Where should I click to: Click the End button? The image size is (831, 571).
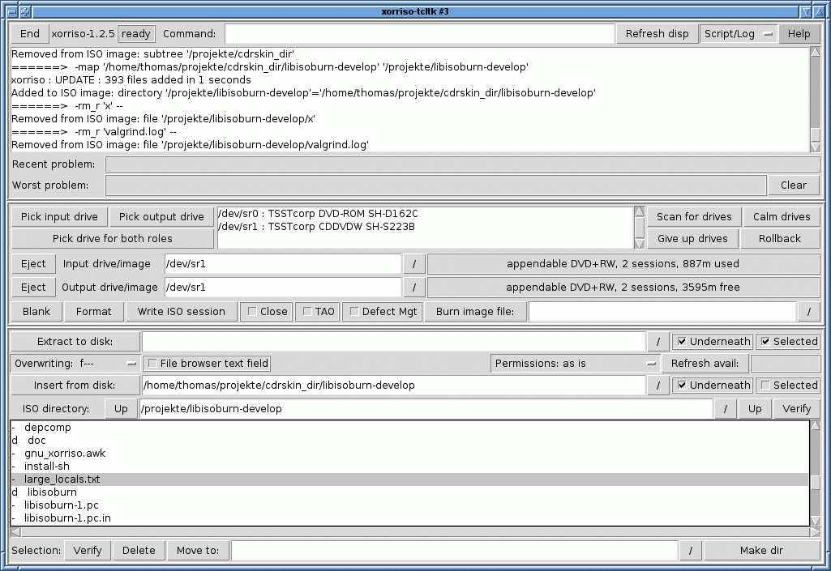pos(30,34)
